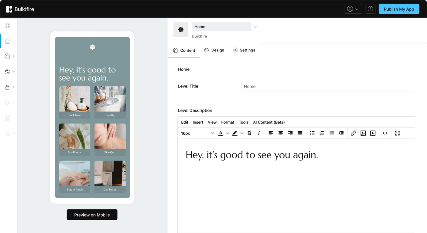Click the bulleted list icon
The image size is (427, 233).
(312, 133)
